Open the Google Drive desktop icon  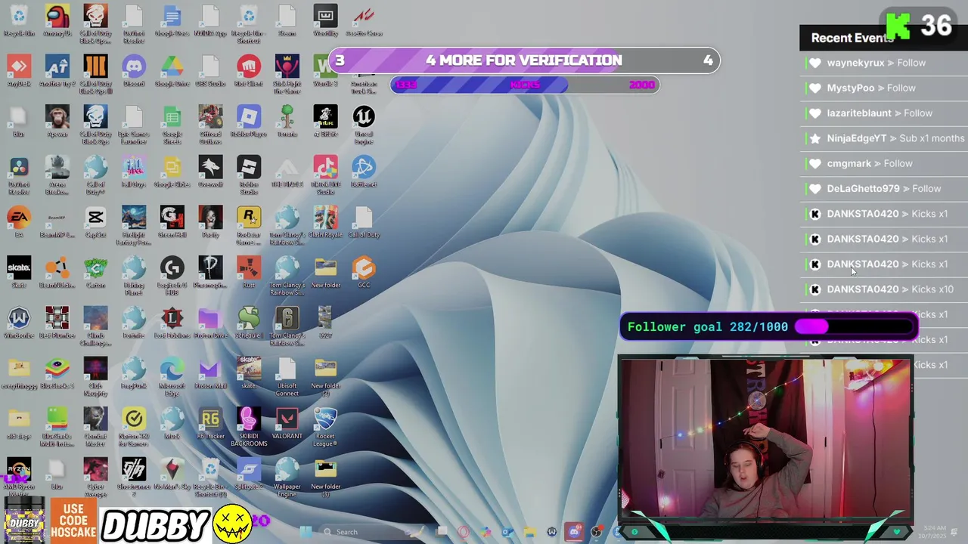pos(172,71)
